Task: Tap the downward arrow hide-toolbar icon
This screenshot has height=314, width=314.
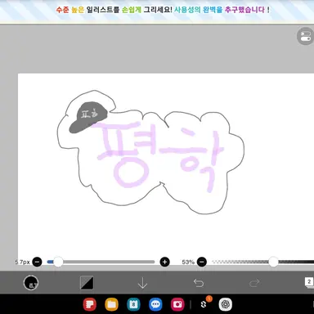Action: (142, 283)
